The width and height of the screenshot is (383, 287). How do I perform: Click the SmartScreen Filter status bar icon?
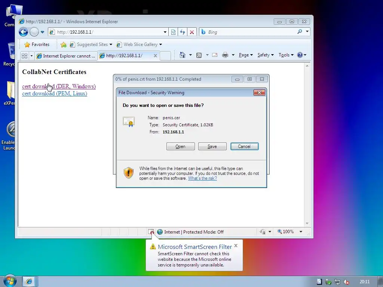click(151, 232)
